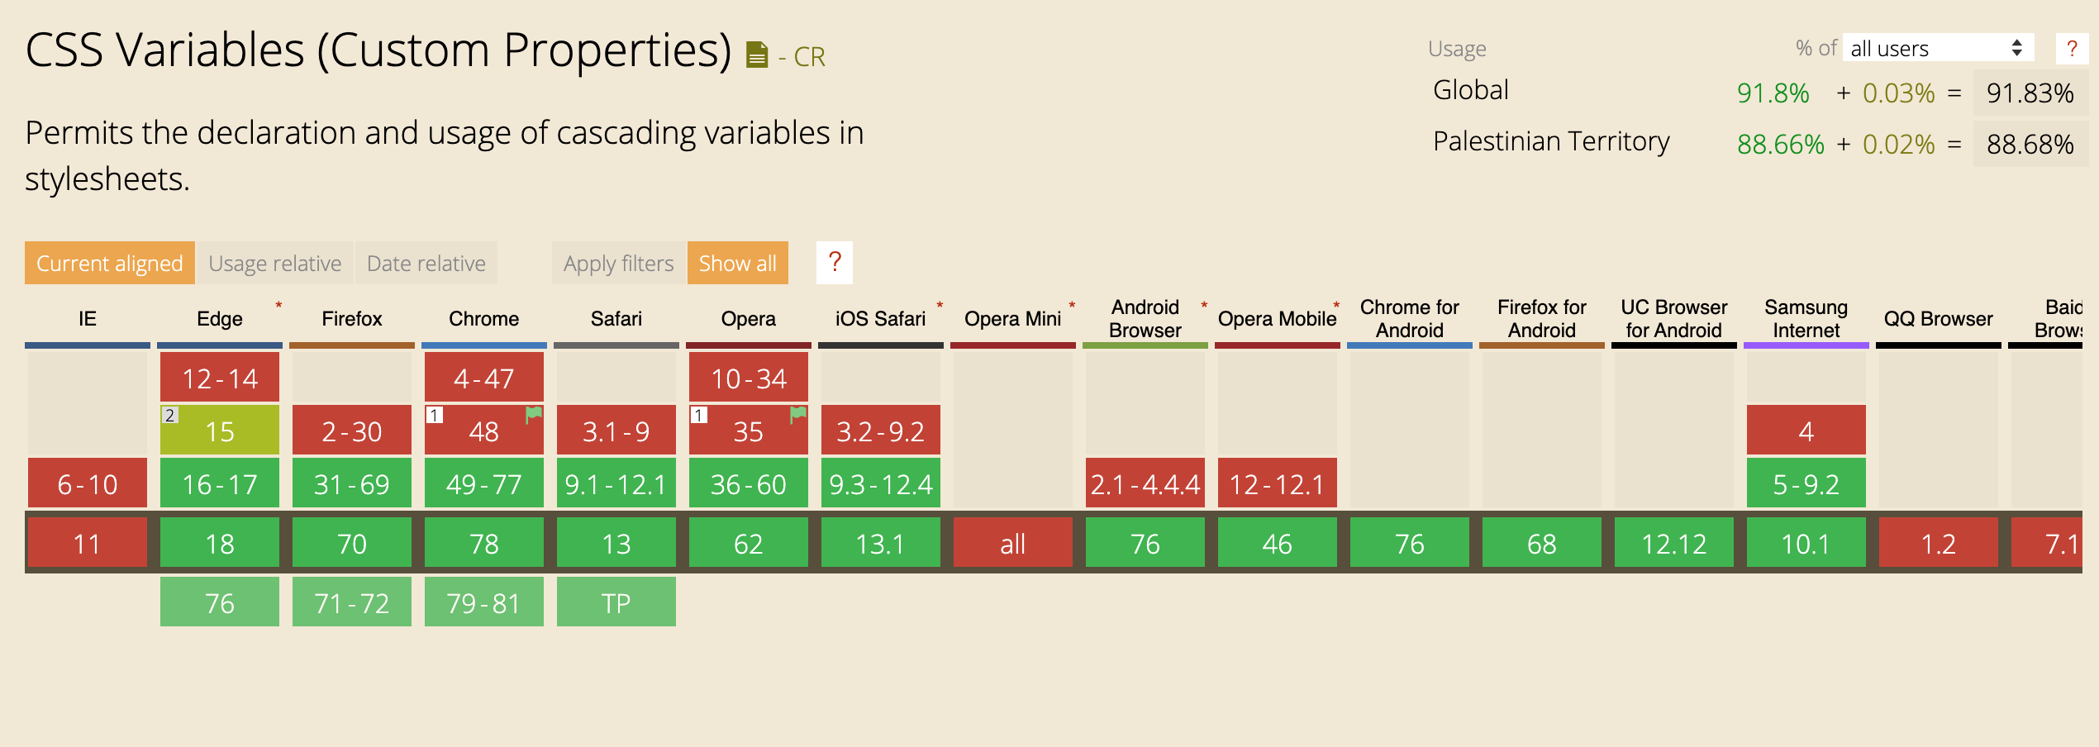This screenshot has width=2099, height=747.
Task: Switch to Usage relative view
Action: tap(274, 263)
